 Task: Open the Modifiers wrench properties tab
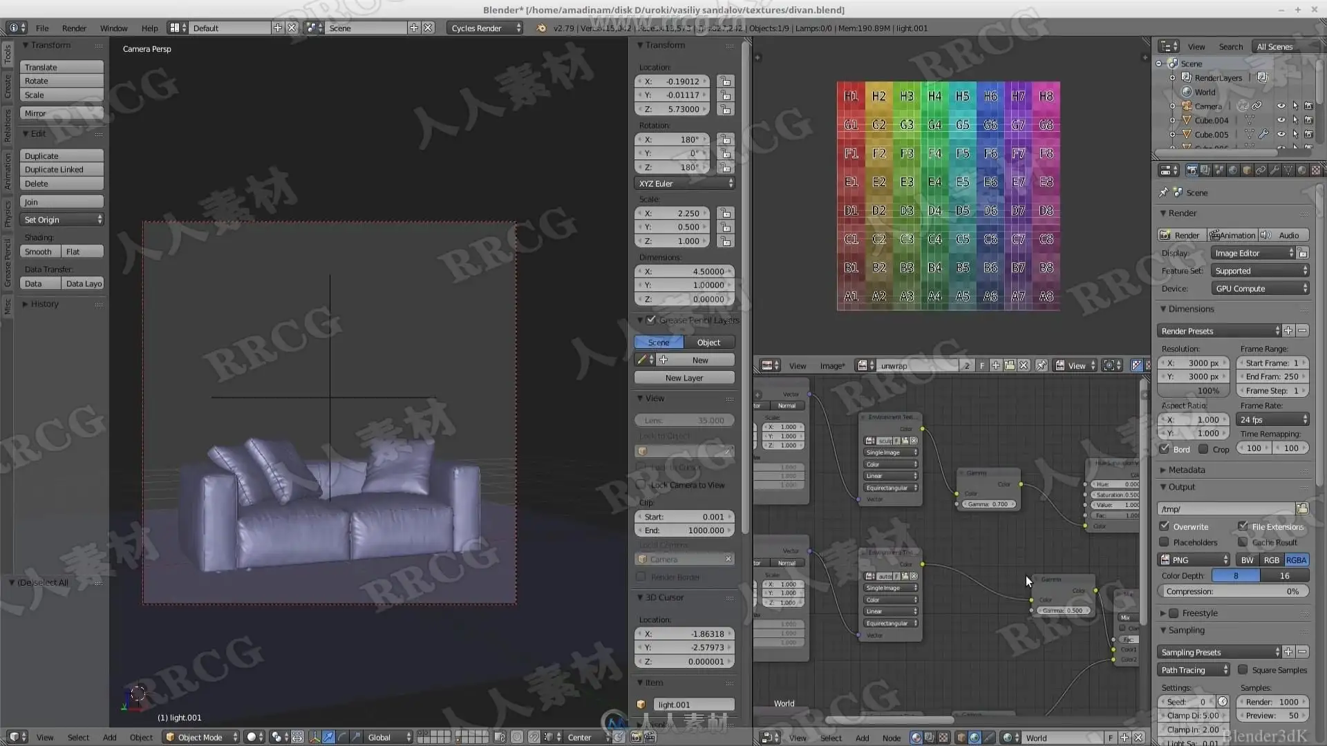click(1274, 170)
